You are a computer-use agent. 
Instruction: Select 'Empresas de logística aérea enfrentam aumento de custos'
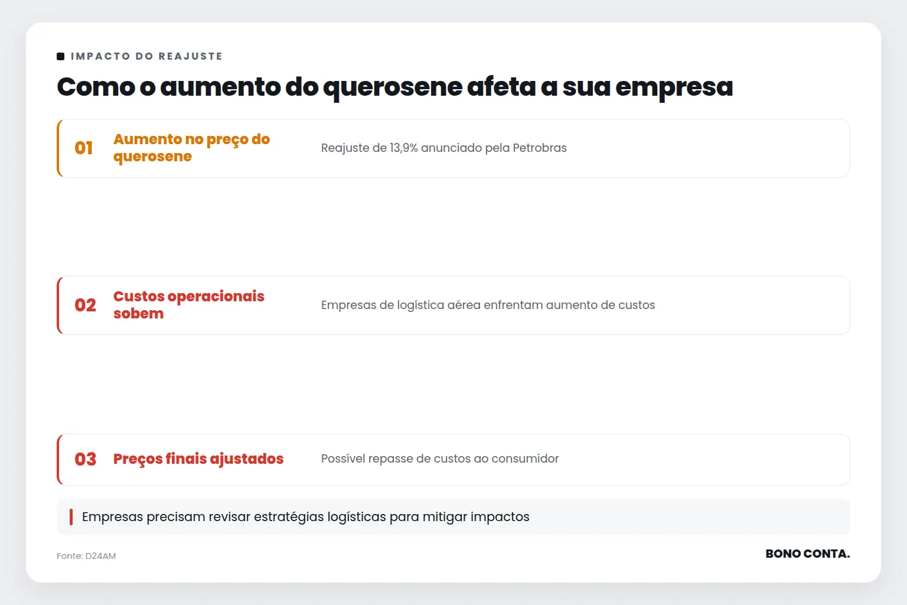pos(488,305)
